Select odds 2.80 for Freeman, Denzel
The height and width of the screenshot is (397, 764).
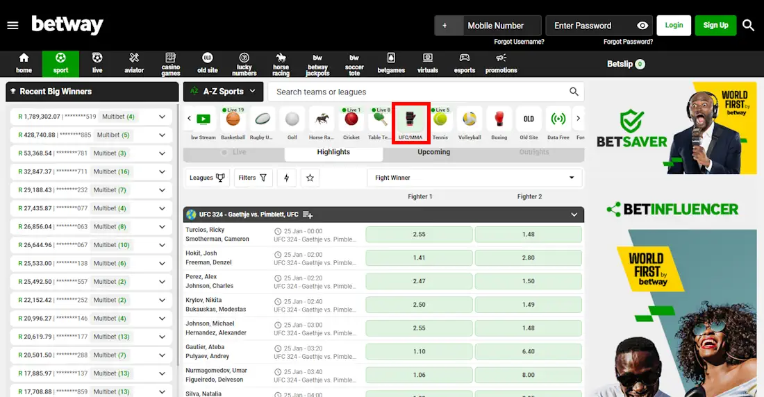(528, 257)
